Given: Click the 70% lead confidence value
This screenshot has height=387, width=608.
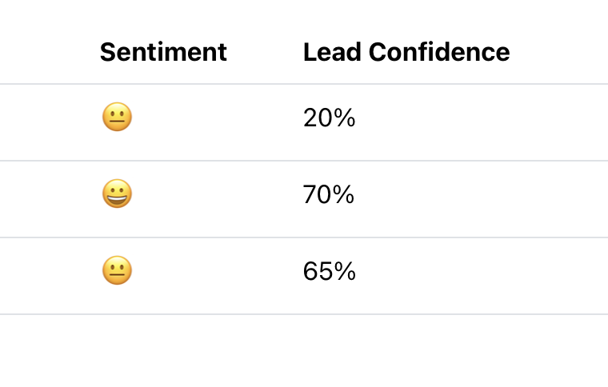Looking at the screenshot, I should (x=329, y=194).
